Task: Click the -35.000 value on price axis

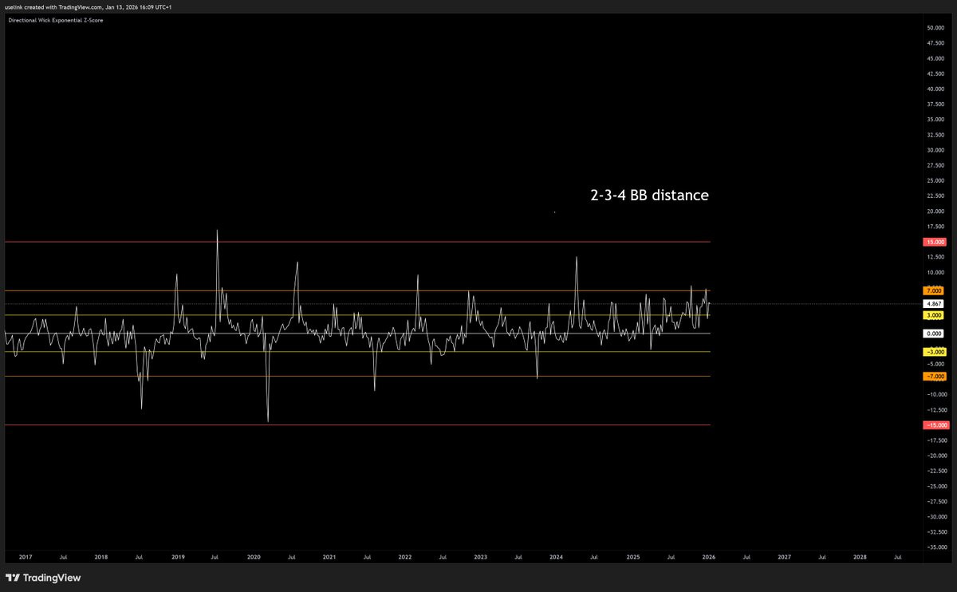Action: [x=936, y=547]
